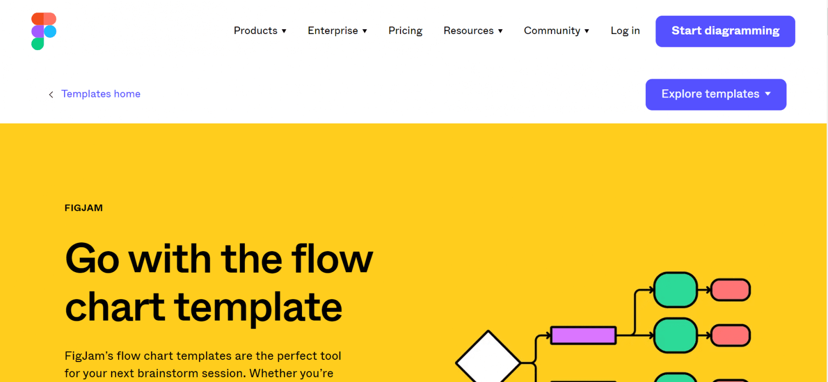Click the lower green flowchart node
The width and height of the screenshot is (828, 382).
675,336
